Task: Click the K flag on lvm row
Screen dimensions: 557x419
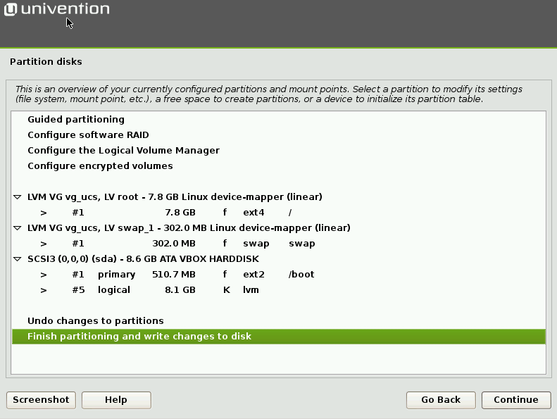Action: tap(227, 290)
